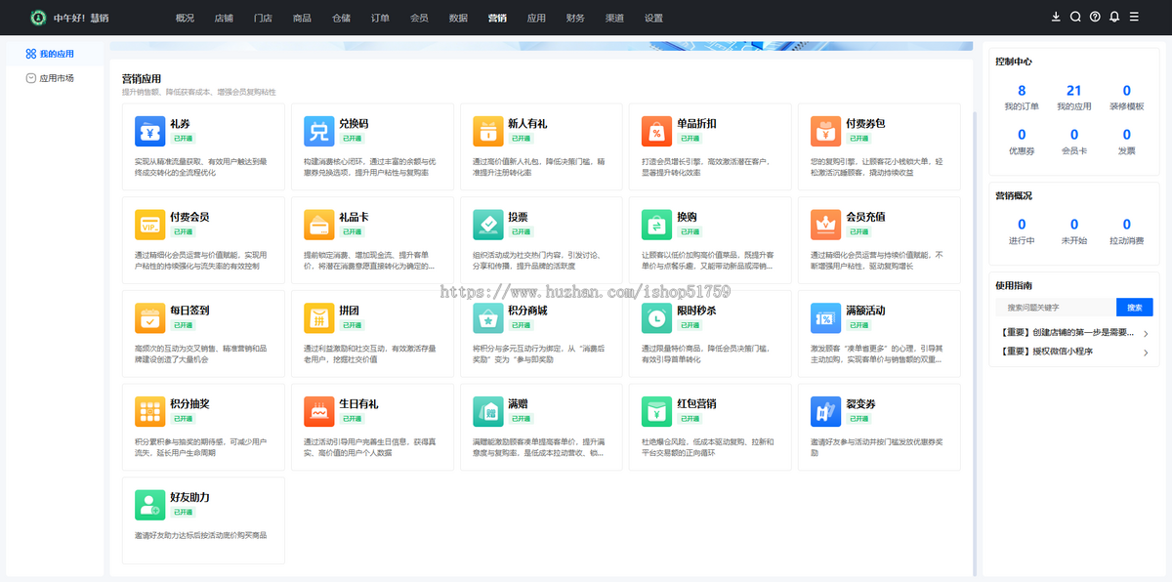The image size is (1172, 582).
Task: Open the 【重要】创建店铺的第一步 guide link
Action: [1067, 333]
